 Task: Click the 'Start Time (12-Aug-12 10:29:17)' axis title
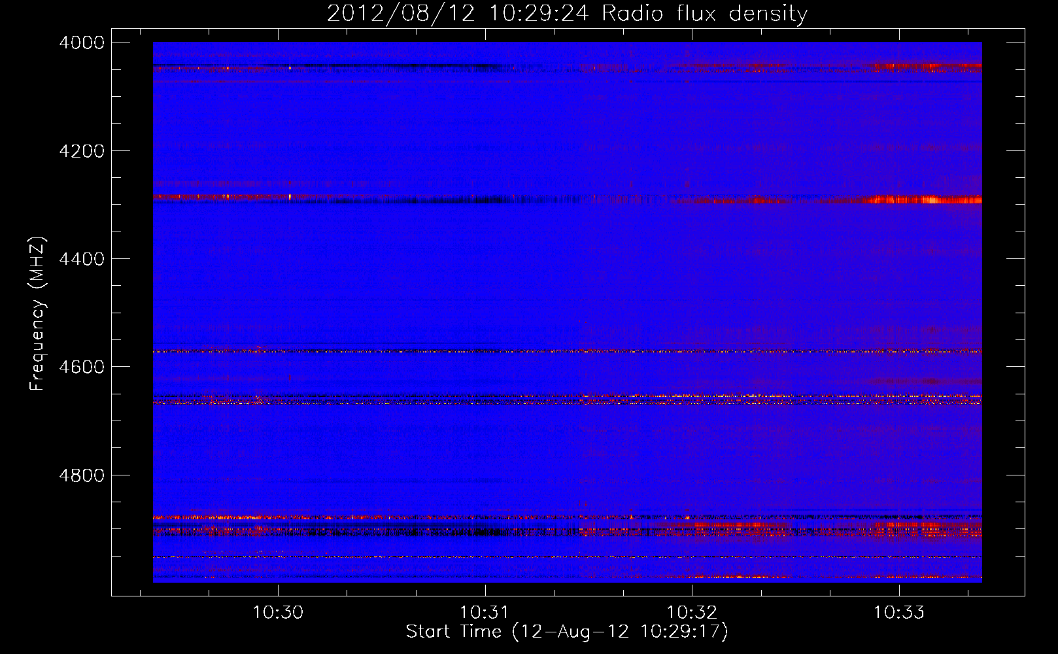pyautogui.click(x=567, y=632)
